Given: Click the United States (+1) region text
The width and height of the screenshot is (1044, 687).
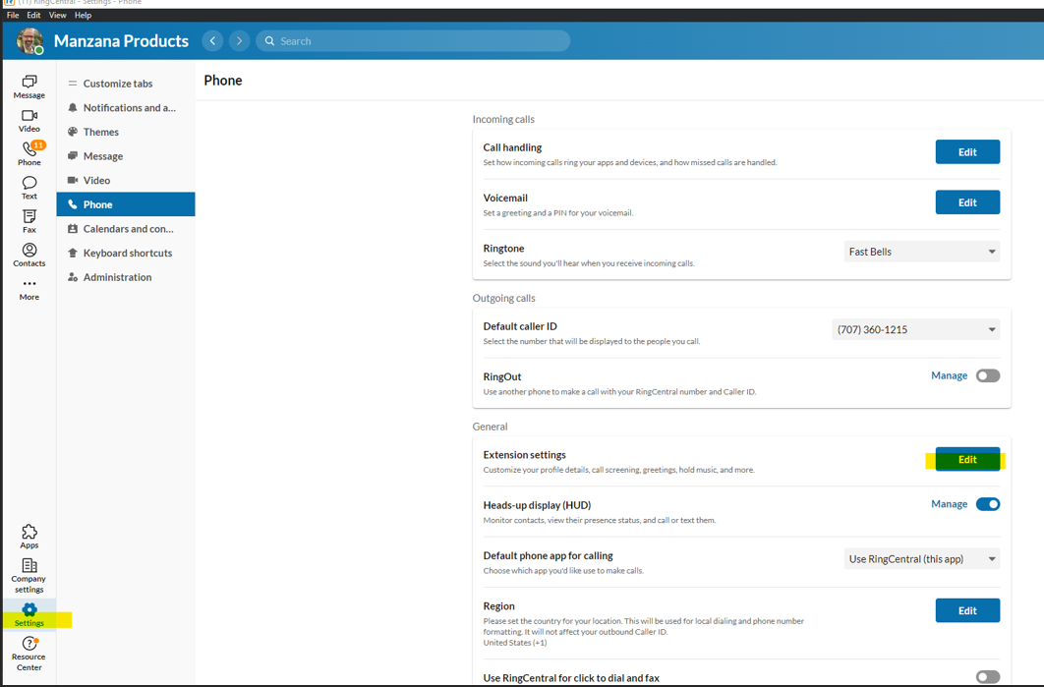Looking at the screenshot, I should pos(515,643).
